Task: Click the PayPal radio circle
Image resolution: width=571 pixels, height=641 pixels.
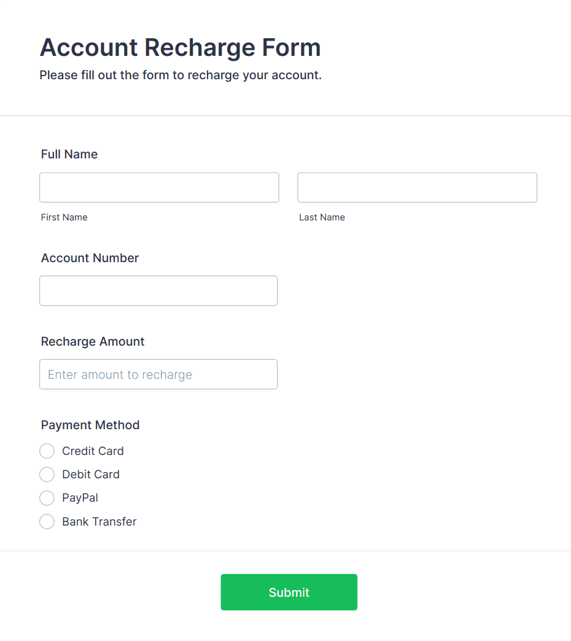Action: (47, 498)
